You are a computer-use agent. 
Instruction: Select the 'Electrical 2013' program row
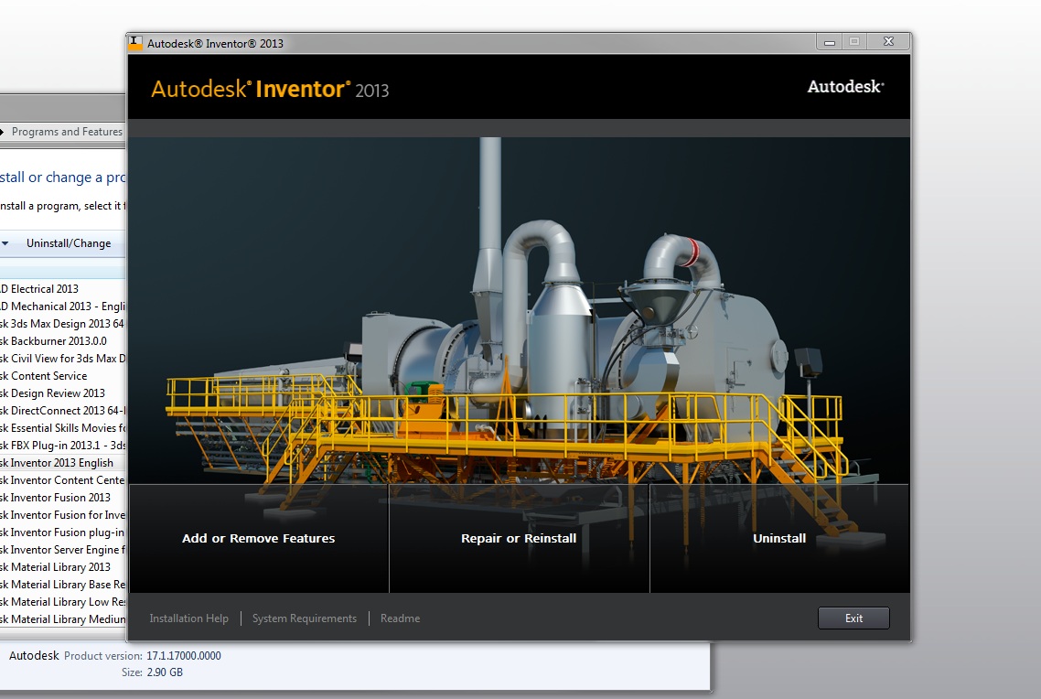tap(62, 289)
